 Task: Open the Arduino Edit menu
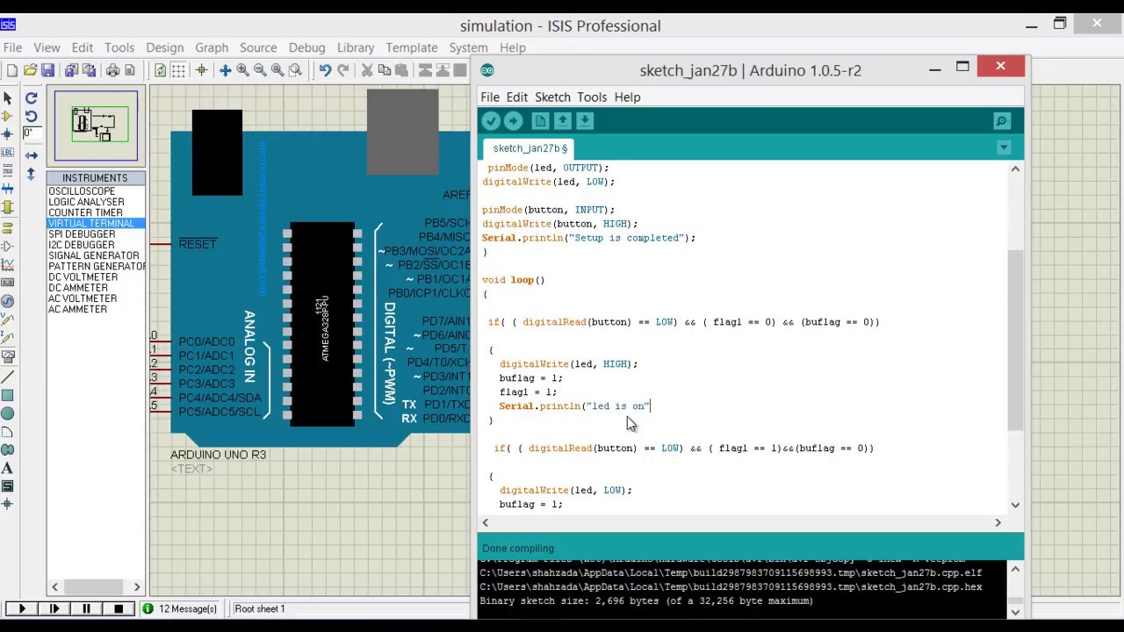517,97
